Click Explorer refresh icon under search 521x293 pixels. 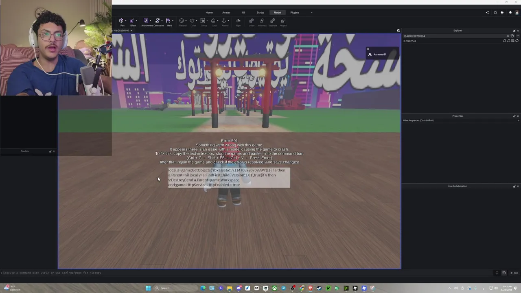(x=517, y=41)
